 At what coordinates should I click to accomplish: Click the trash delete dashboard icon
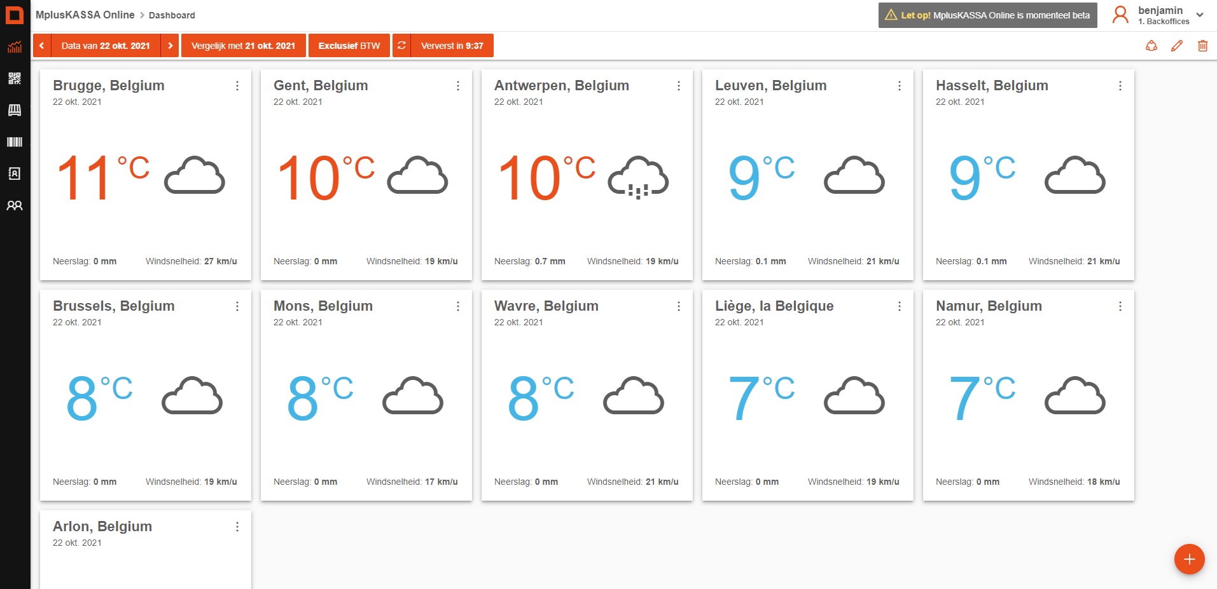tap(1202, 46)
